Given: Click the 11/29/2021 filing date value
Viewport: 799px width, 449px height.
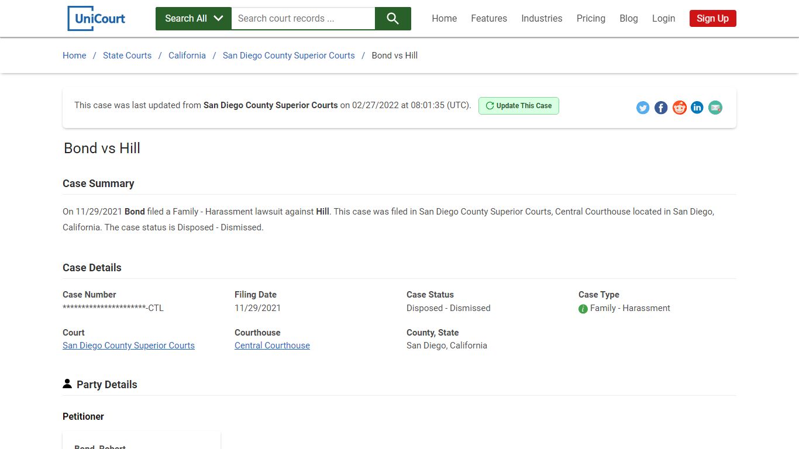Looking at the screenshot, I should [257, 308].
